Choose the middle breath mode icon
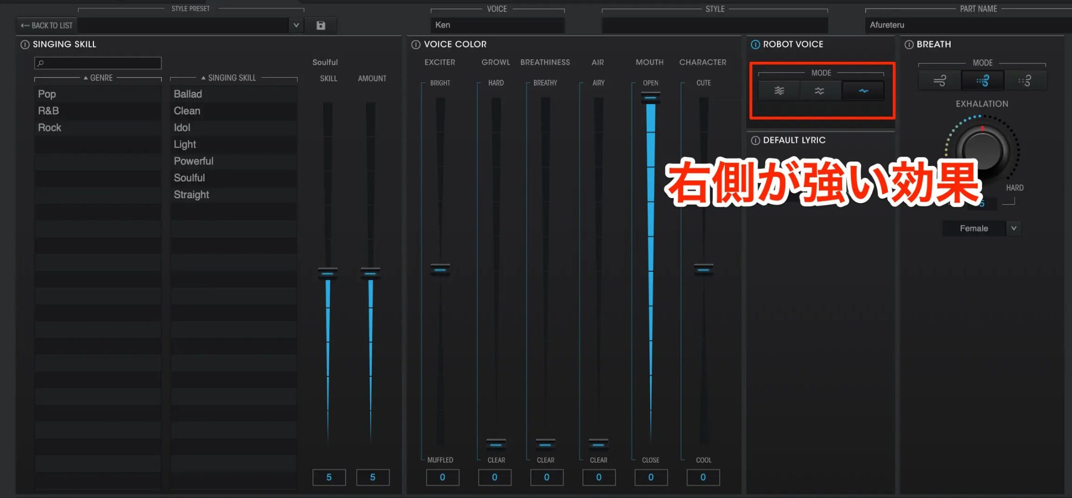This screenshot has height=498, width=1072. click(x=982, y=81)
